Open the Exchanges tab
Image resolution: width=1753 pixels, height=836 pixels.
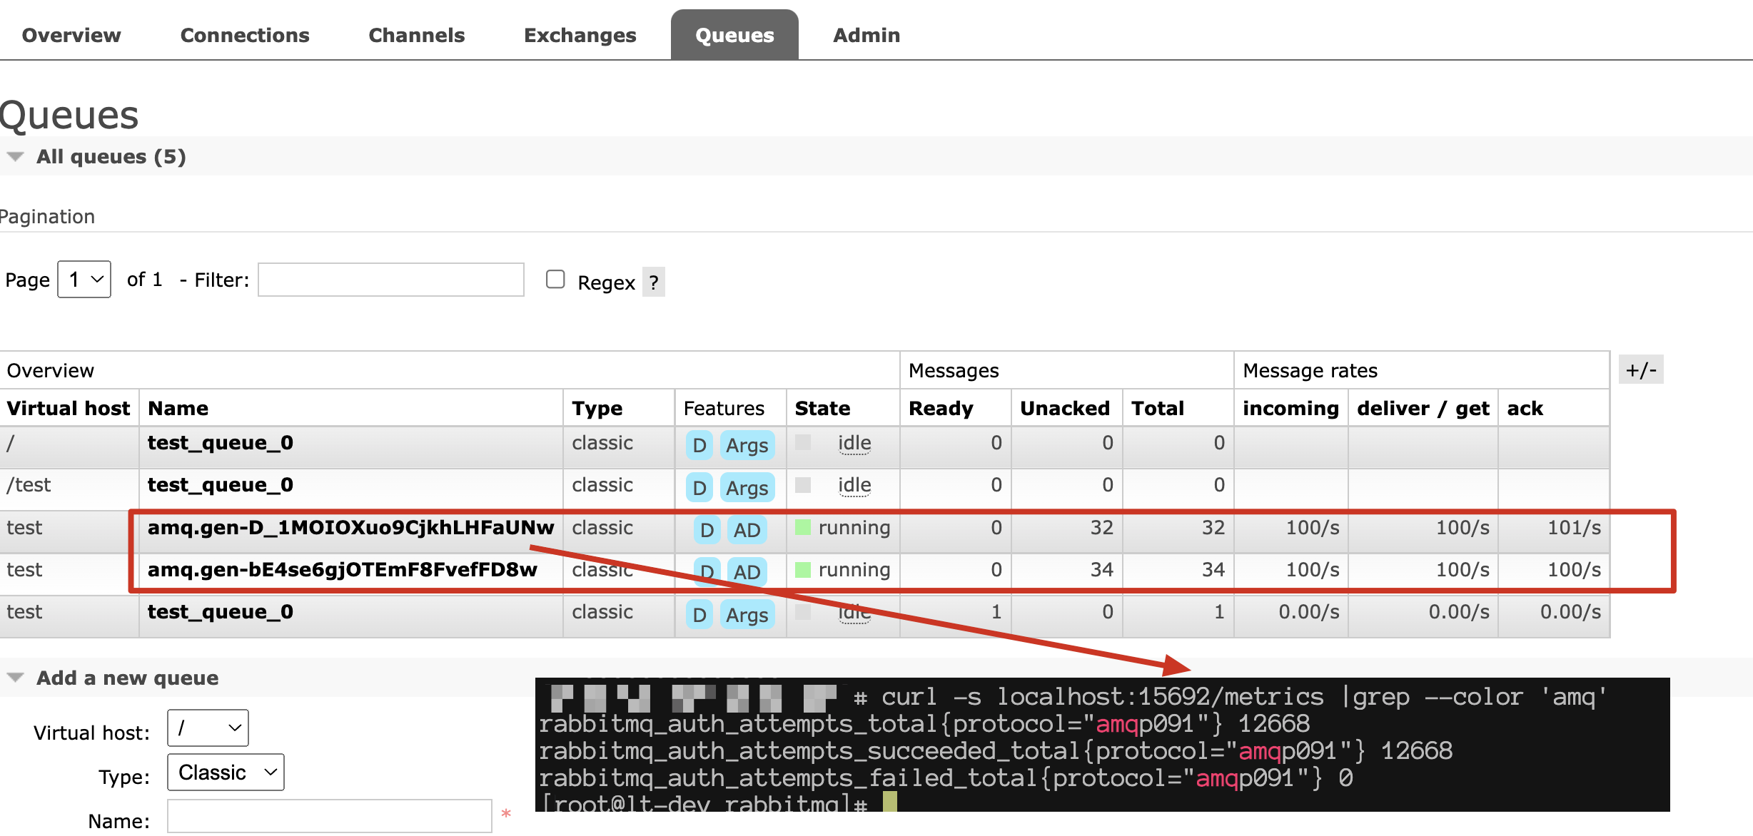(x=580, y=35)
